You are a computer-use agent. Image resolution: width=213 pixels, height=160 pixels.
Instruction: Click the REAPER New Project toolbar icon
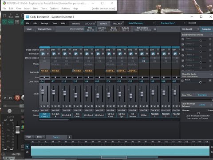[x=4, y=16]
